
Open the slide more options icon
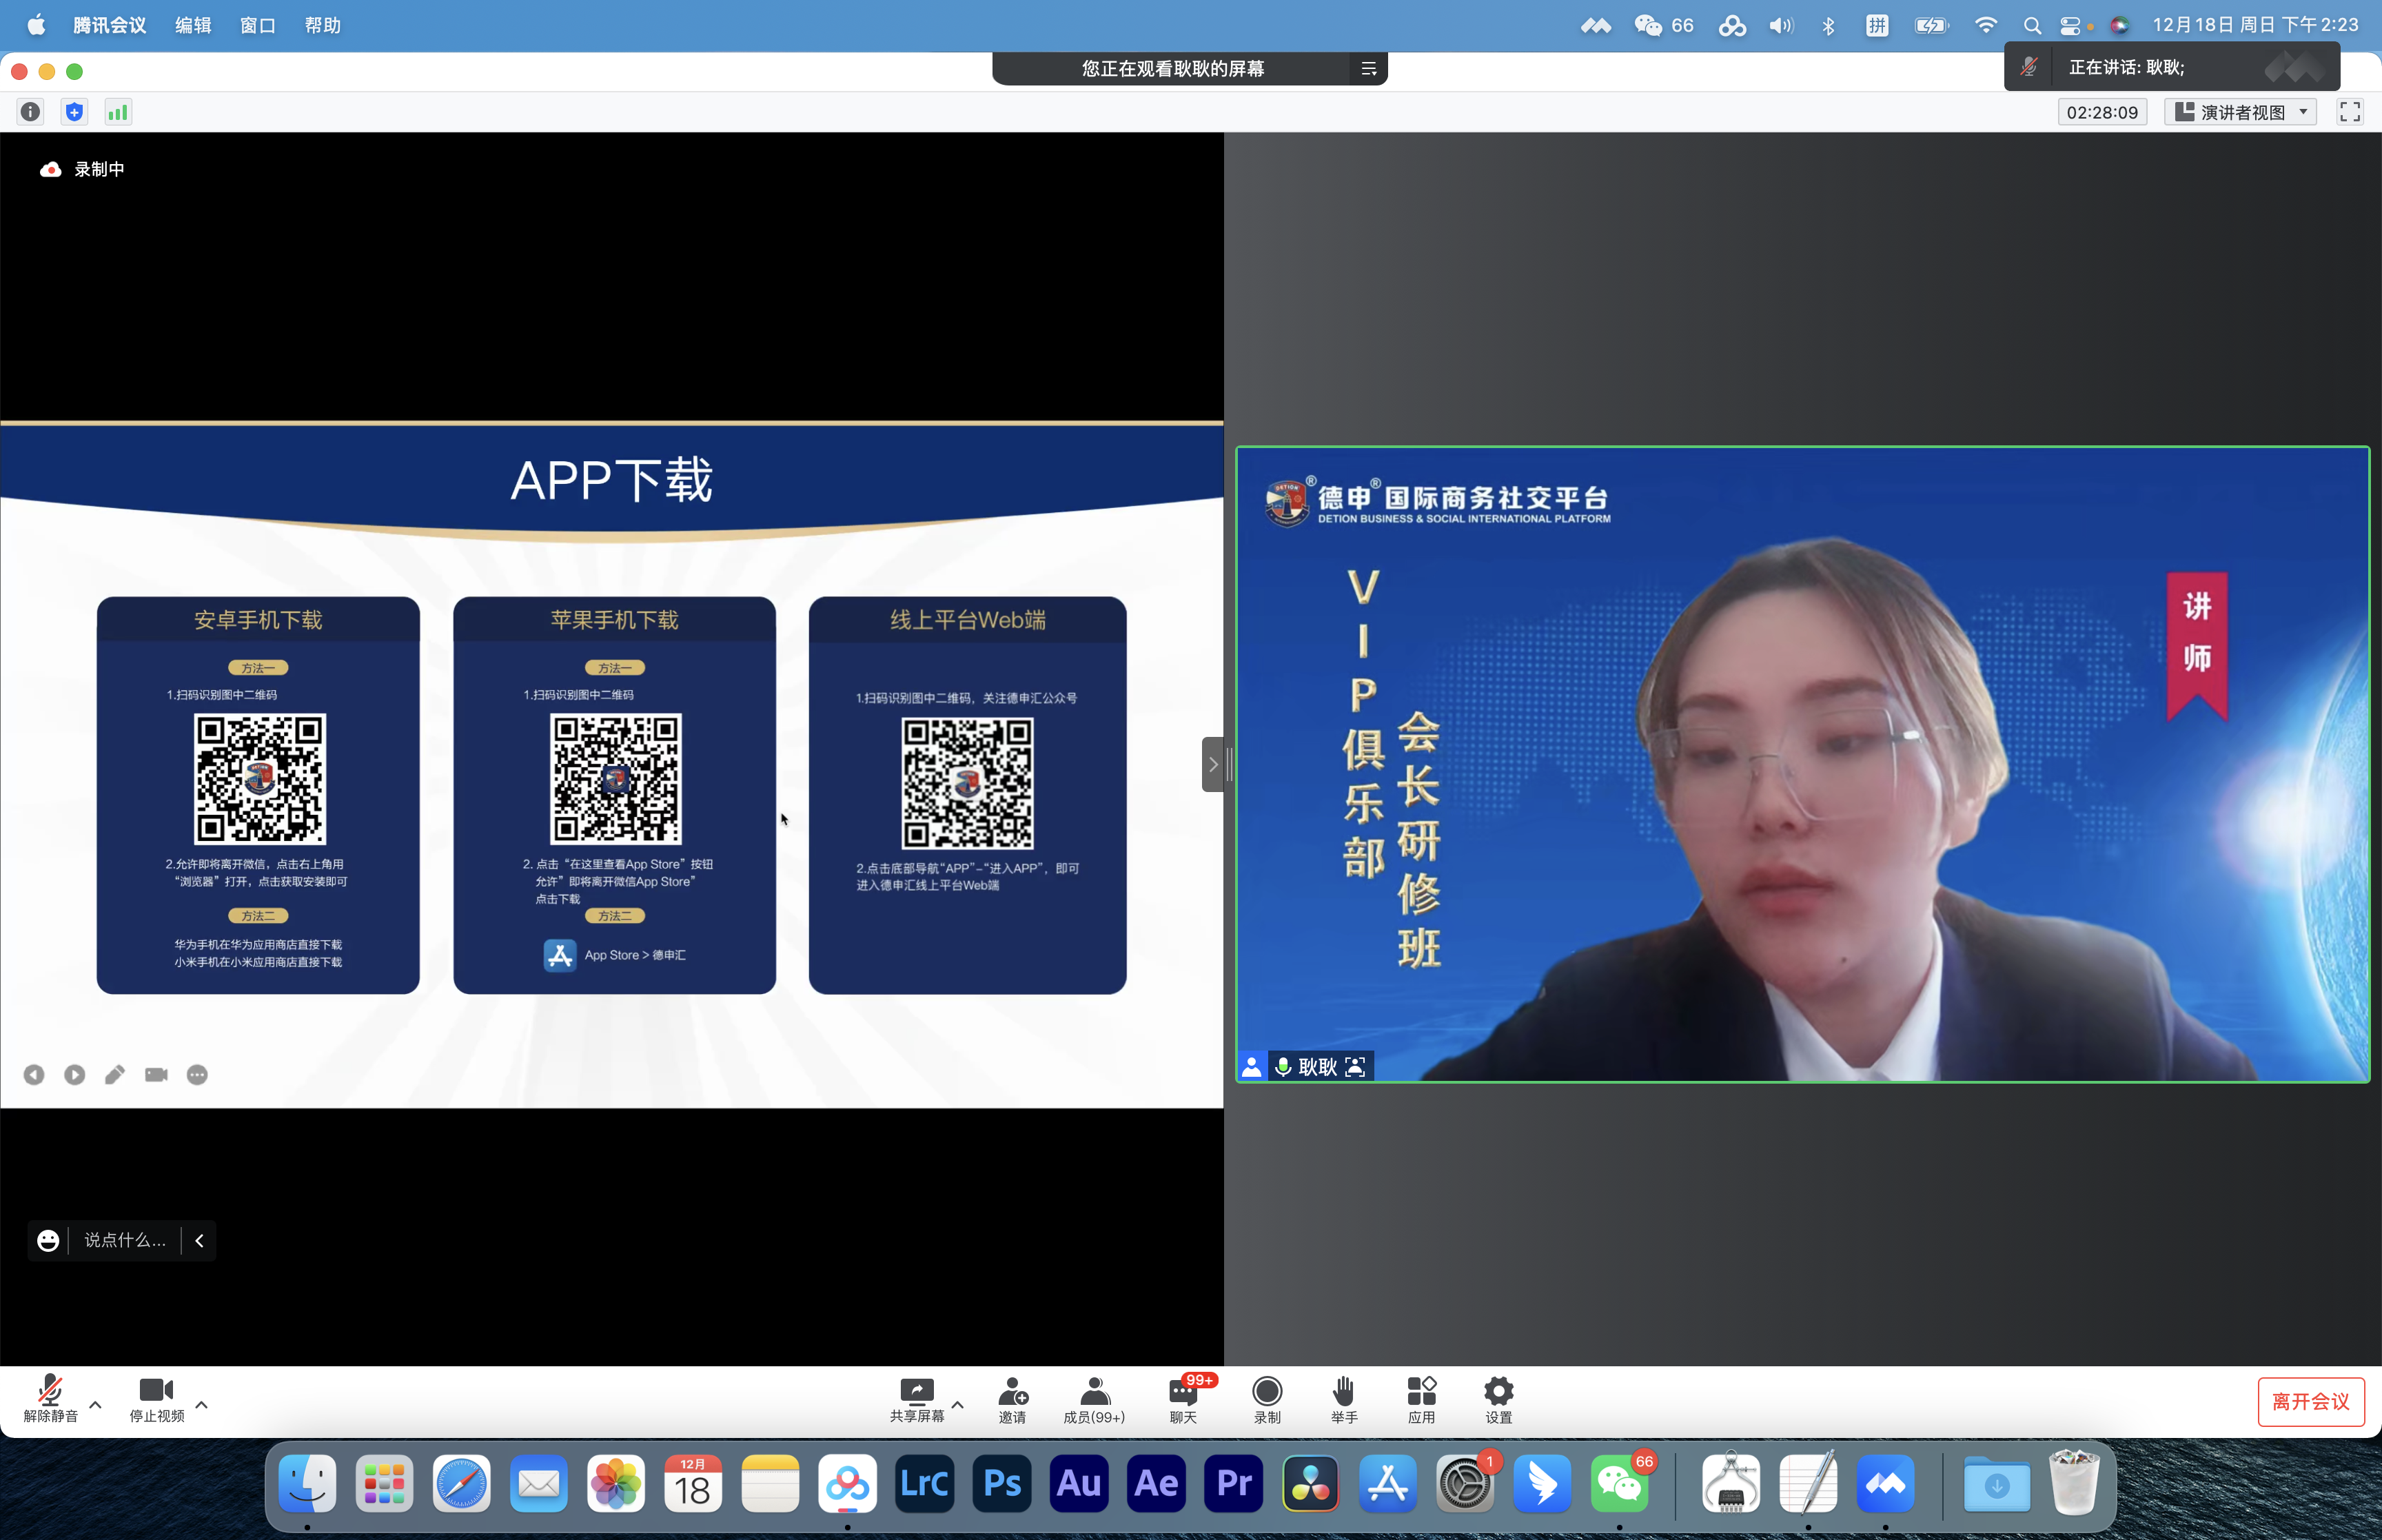click(197, 1074)
